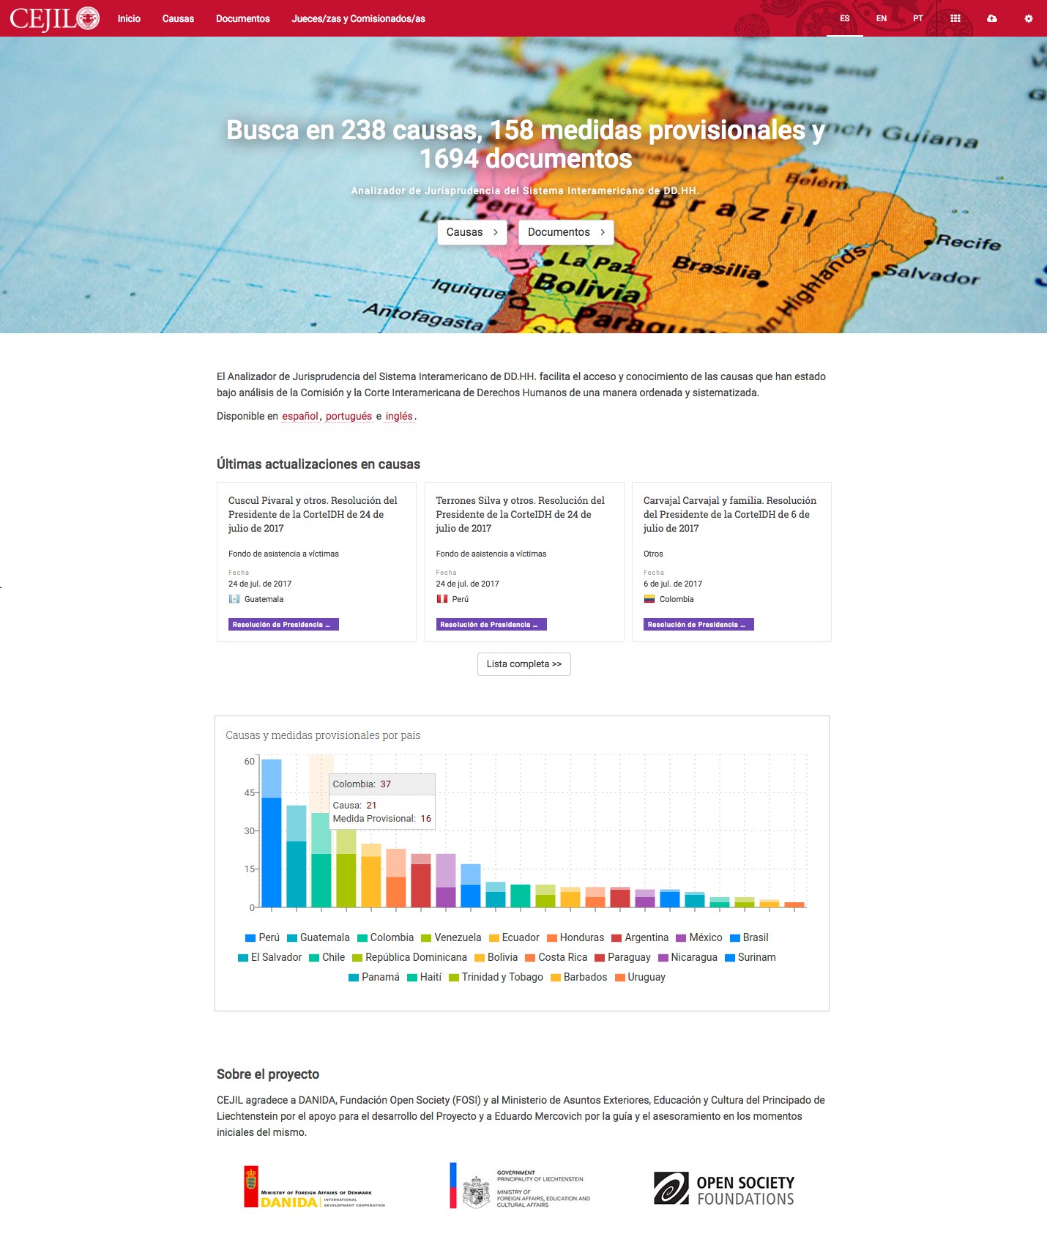The image size is (1047, 1245).
Task: Switch language to PT
Action: (918, 18)
